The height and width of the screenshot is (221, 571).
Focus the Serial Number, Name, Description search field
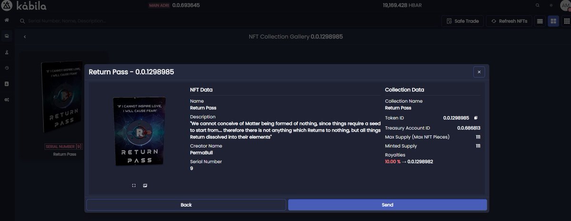(228, 21)
